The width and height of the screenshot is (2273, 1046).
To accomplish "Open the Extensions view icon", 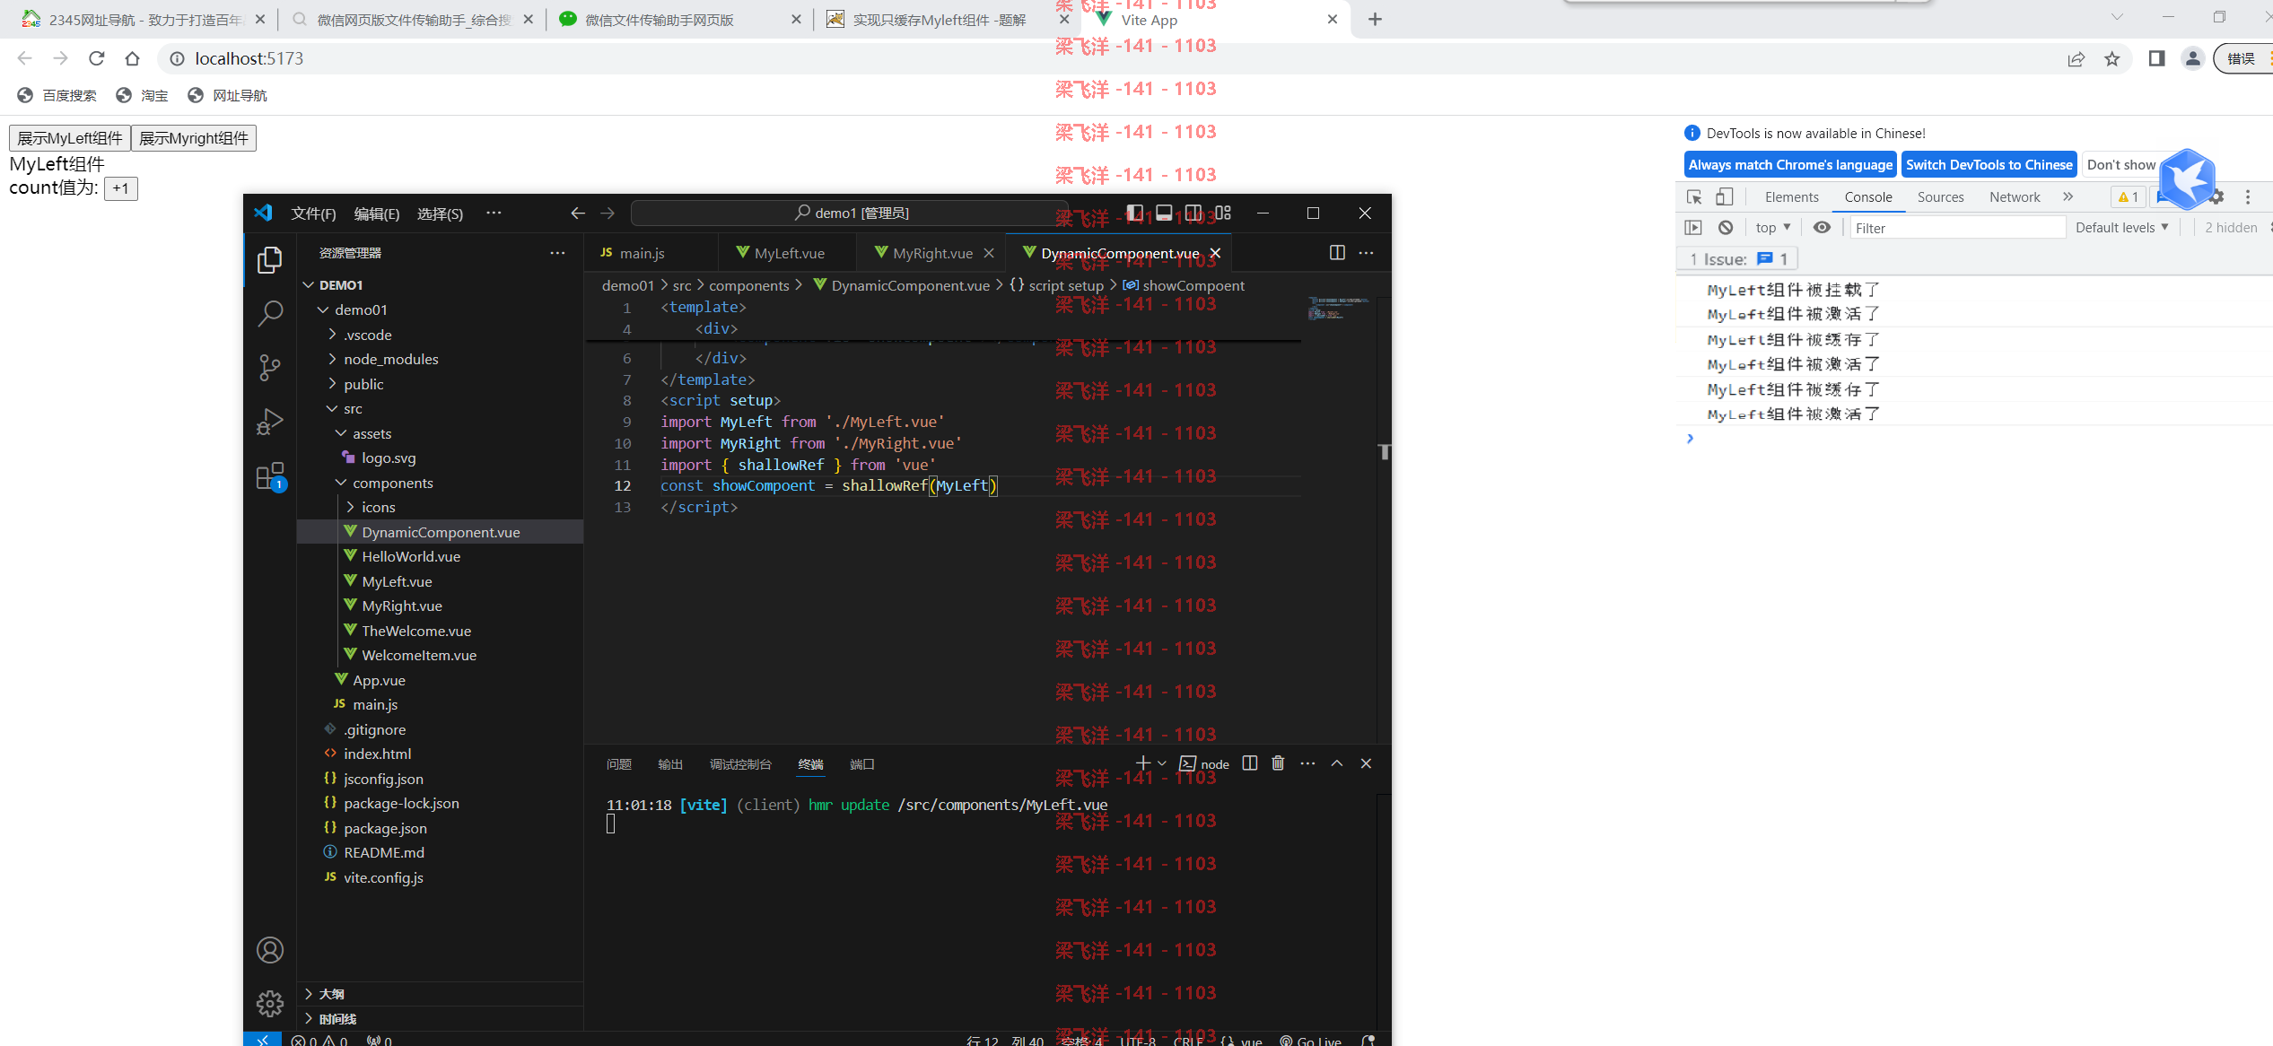I will (270, 475).
